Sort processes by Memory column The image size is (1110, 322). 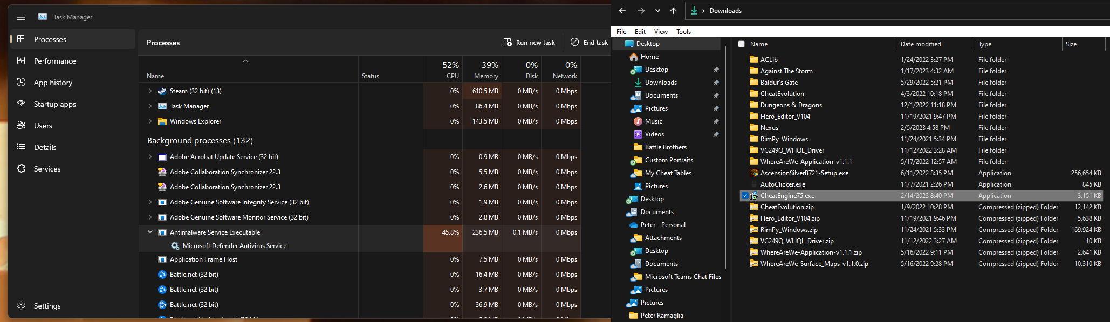(x=482, y=70)
